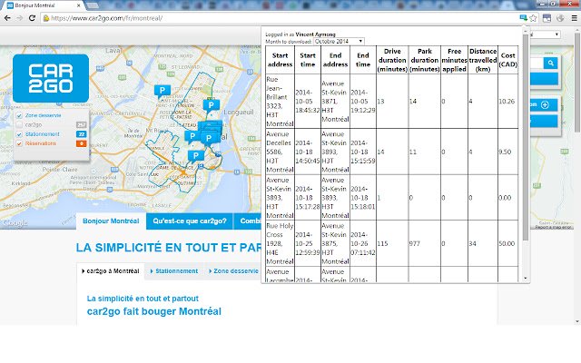581x363 pixels.
Task: Click the magnifier search button on the map
Action: click(x=551, y=63)
